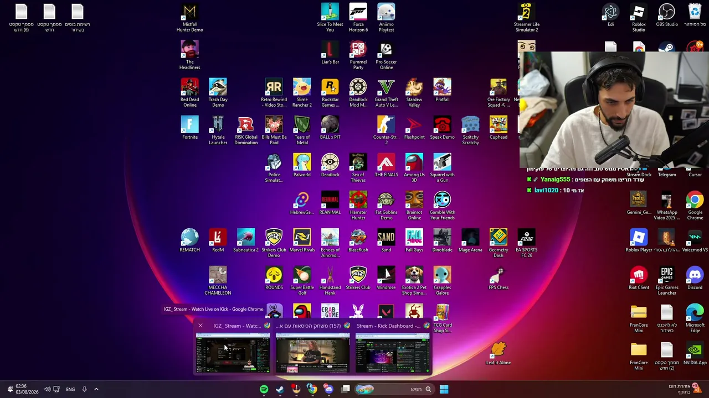Select the Hamster Hunter icon
This screenshot has width=709, height=398.
[358, 206]
